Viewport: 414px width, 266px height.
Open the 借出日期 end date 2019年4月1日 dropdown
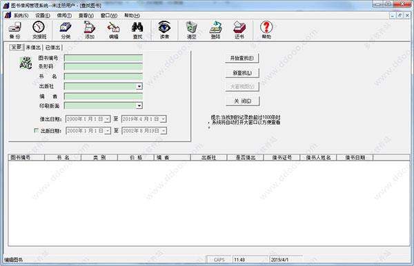point(163,119)
